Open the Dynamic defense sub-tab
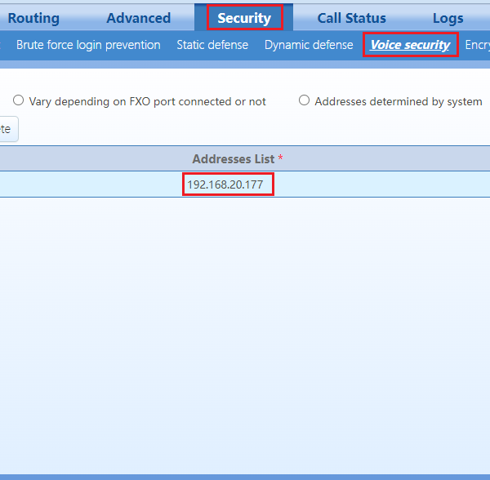 (309, 45)
